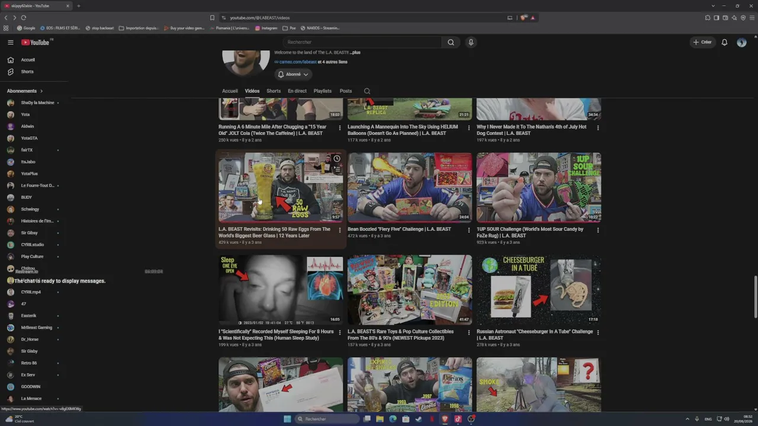Search within the channel using magnifier icon
Screen dimensions: 758x426
367,91
